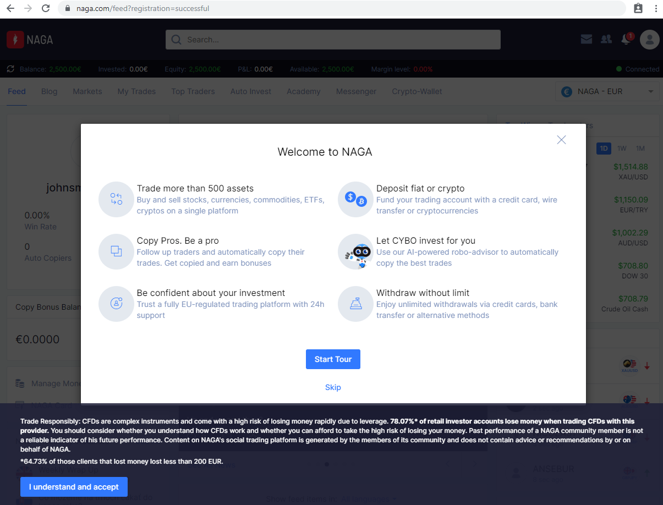Open the NAGA logo home link
The width and height of the screenshot is (663, 505).
(x=30, y=40)
